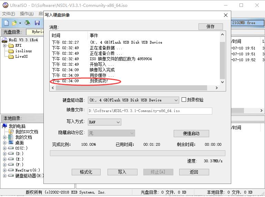Select Nsdl V3.3.1Rc4 disc root node

coord(23,40)
